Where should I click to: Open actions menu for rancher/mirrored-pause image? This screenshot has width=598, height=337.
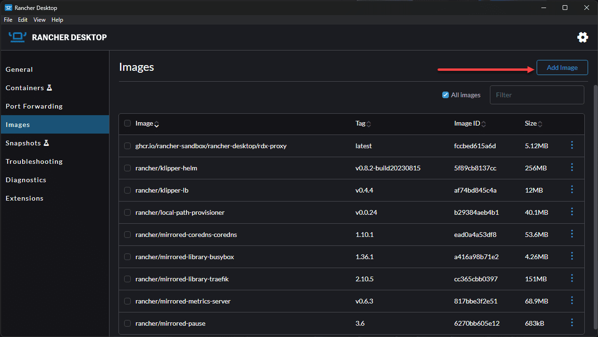(572, 323)
